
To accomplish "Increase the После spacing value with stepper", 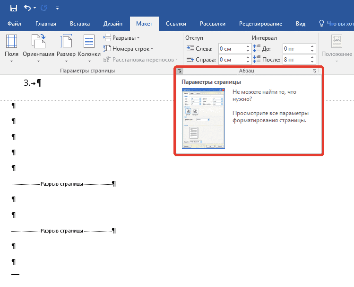I will (312, 57).
